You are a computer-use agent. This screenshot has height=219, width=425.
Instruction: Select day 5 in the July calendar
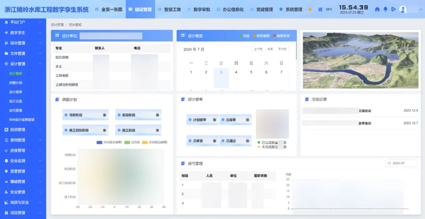click(251, 72)
